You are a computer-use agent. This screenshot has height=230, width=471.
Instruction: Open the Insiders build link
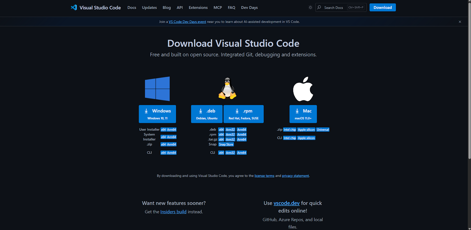[x=173, y=212]
